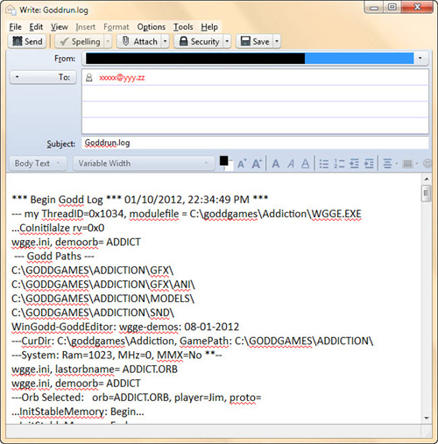Open the Options menu
Viewport: 438px width, 444px height.
152,27
